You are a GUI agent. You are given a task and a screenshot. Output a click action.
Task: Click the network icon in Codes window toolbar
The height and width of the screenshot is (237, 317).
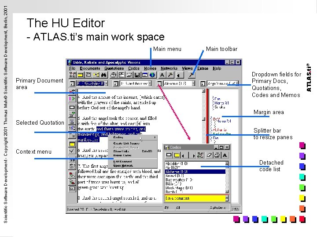tap(200, 155)
